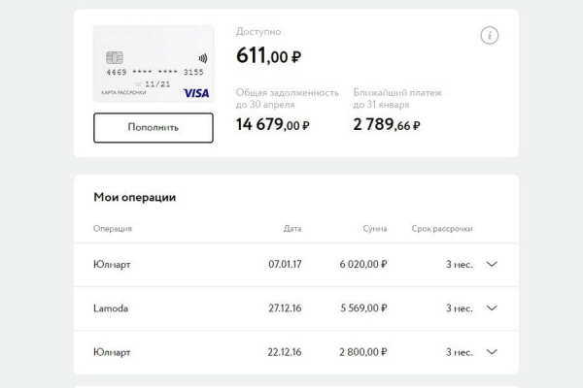Click the Операция column header
This screenshot has width=583, height=388.
pos(113,228)
